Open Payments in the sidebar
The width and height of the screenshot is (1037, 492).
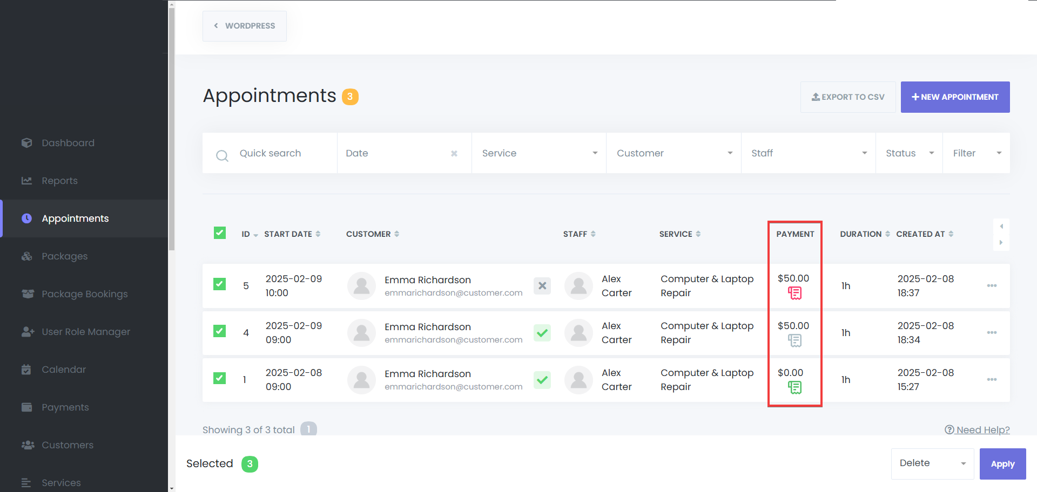(x=65, y=407)
